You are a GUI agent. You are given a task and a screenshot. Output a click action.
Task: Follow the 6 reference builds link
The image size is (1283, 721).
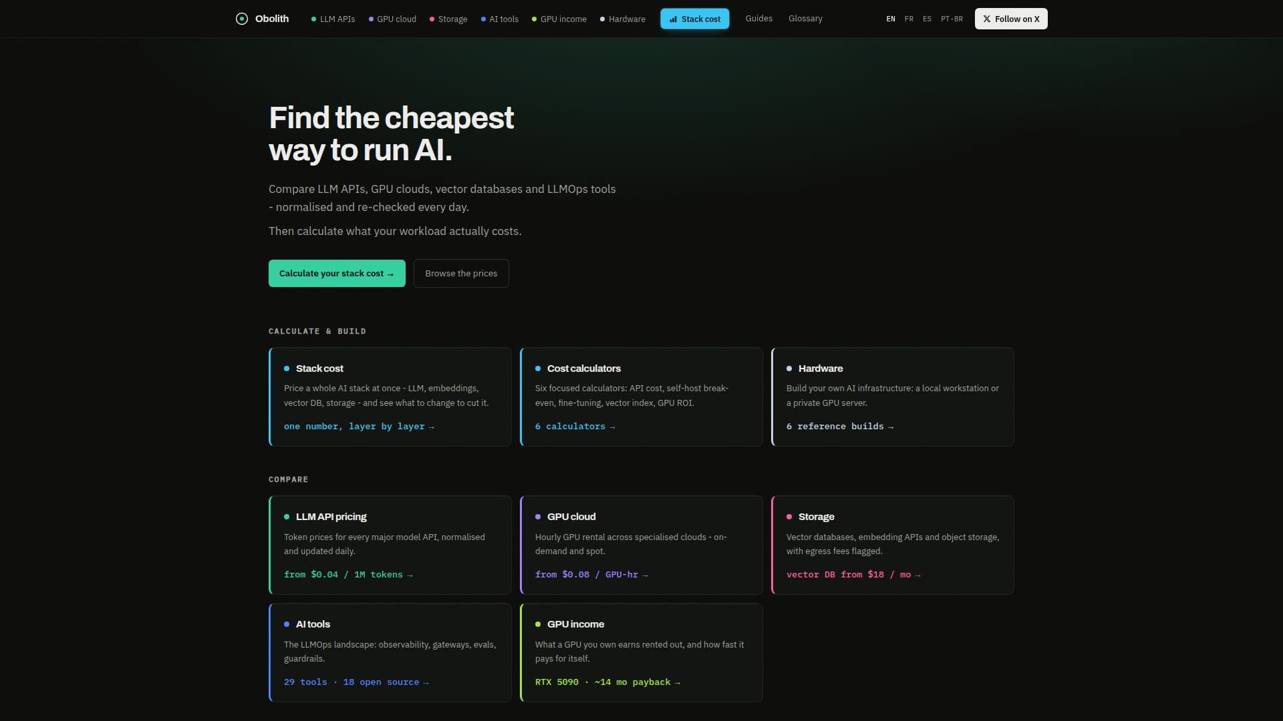pos(839,427)
